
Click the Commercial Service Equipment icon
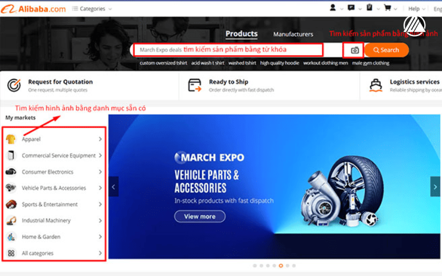(x=10, y=156)
